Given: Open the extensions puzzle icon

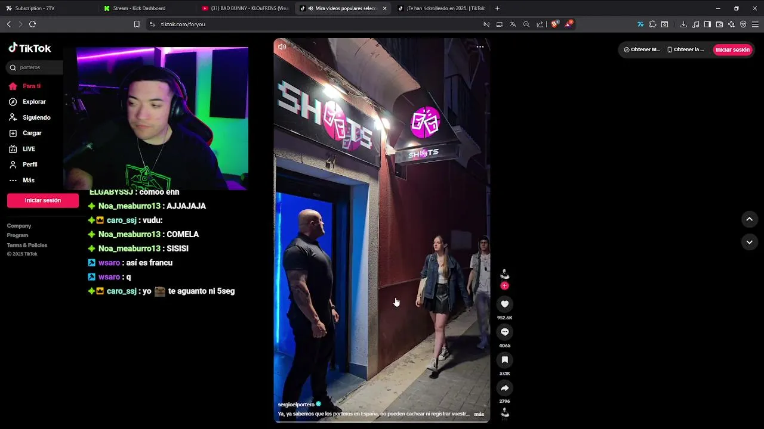Looking at the screenshot, I should point(652,24).
